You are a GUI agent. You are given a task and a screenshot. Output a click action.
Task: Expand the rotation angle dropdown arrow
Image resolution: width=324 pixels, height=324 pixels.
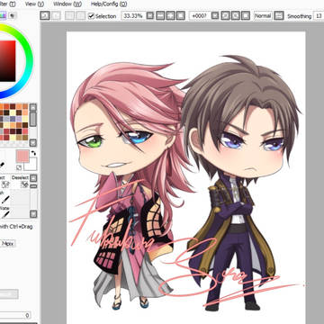215,15
